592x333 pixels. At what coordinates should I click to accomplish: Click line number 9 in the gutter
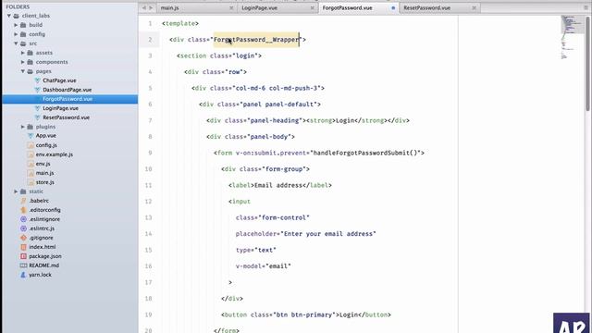(150, 153)
